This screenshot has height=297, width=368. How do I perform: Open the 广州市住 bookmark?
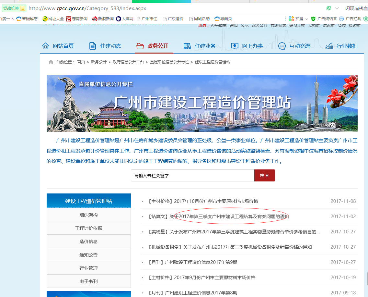tap(147, 19)
